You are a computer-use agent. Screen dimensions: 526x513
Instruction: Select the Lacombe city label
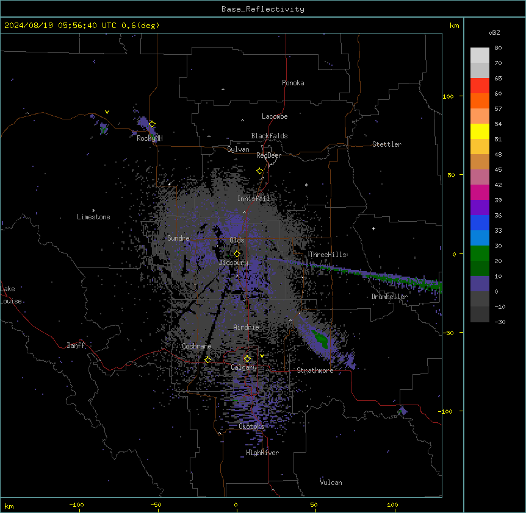[275, 116]
